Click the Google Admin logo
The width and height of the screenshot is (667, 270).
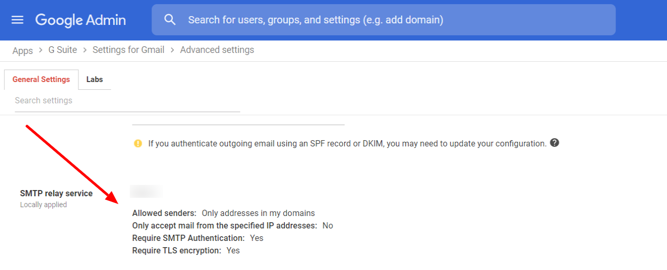pos(80,20)
